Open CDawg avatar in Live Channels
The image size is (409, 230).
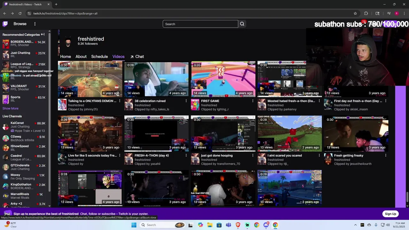tap(6, 138)
